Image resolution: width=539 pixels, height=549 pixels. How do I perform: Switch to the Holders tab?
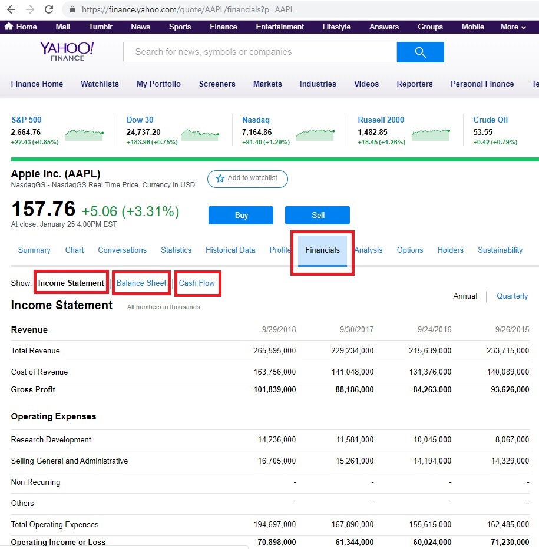point(451,250)
